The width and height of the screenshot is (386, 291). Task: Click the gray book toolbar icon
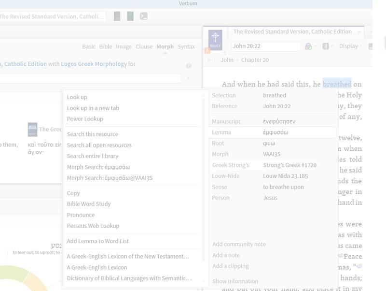pyautogui.click(x=117, y=16)
